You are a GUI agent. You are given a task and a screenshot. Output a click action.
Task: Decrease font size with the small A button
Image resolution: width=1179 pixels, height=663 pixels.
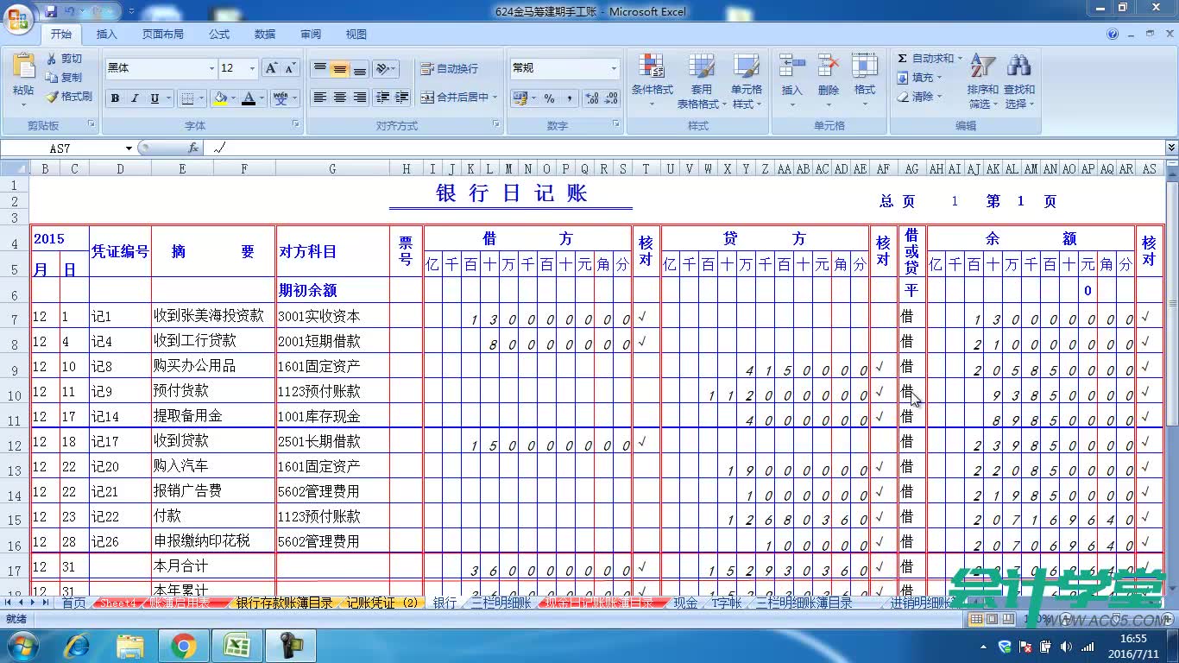coord(290,68)
